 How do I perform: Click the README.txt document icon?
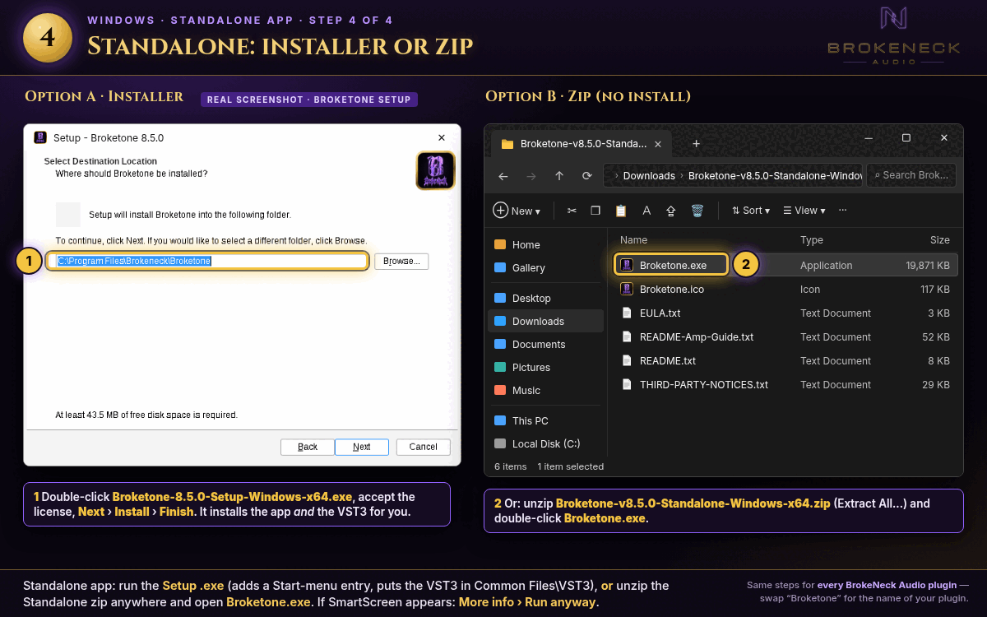(x=627, y=360)
